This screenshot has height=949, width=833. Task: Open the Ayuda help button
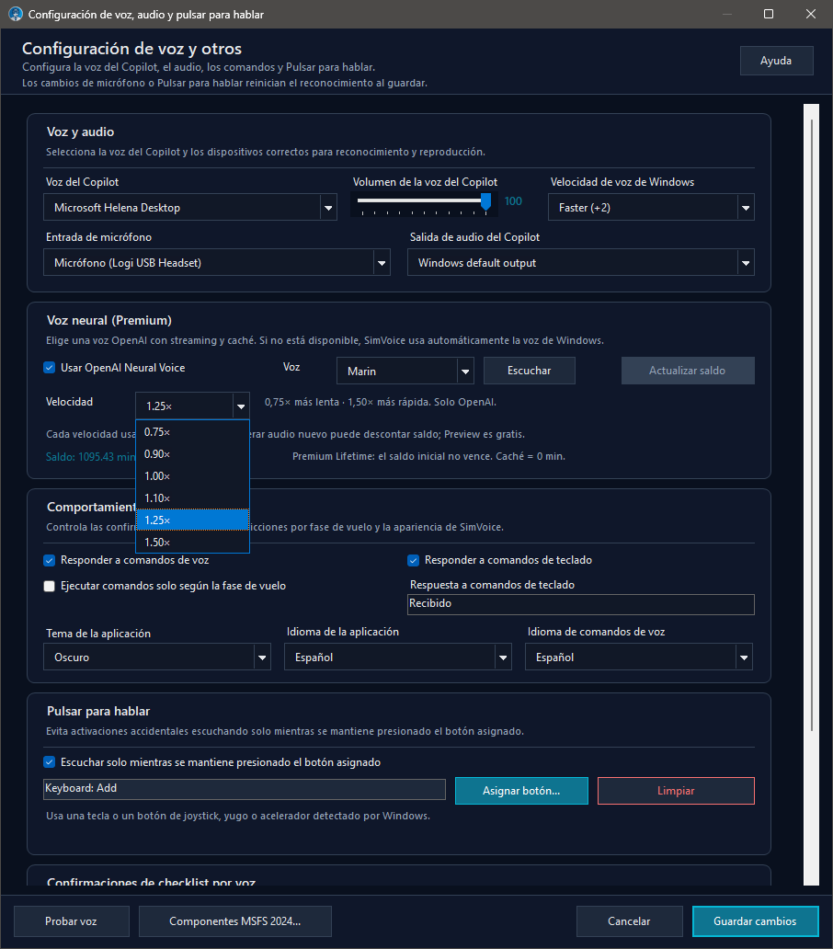[x=776, y=61]
